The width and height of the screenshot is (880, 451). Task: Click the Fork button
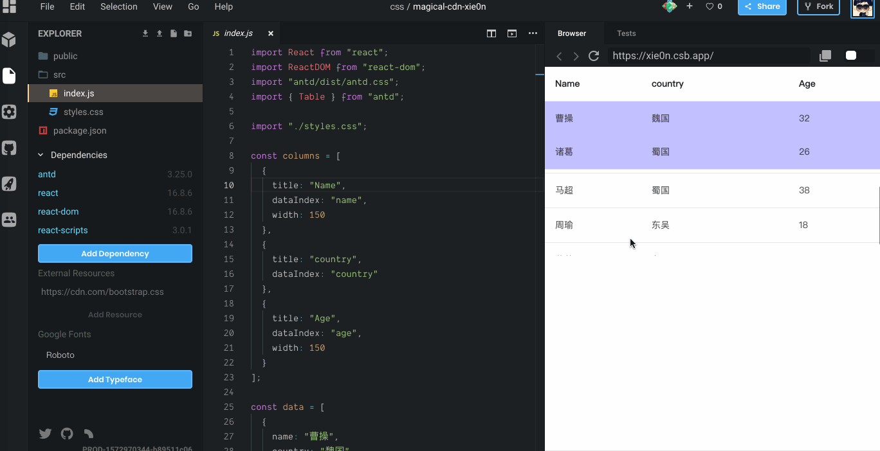819,6
